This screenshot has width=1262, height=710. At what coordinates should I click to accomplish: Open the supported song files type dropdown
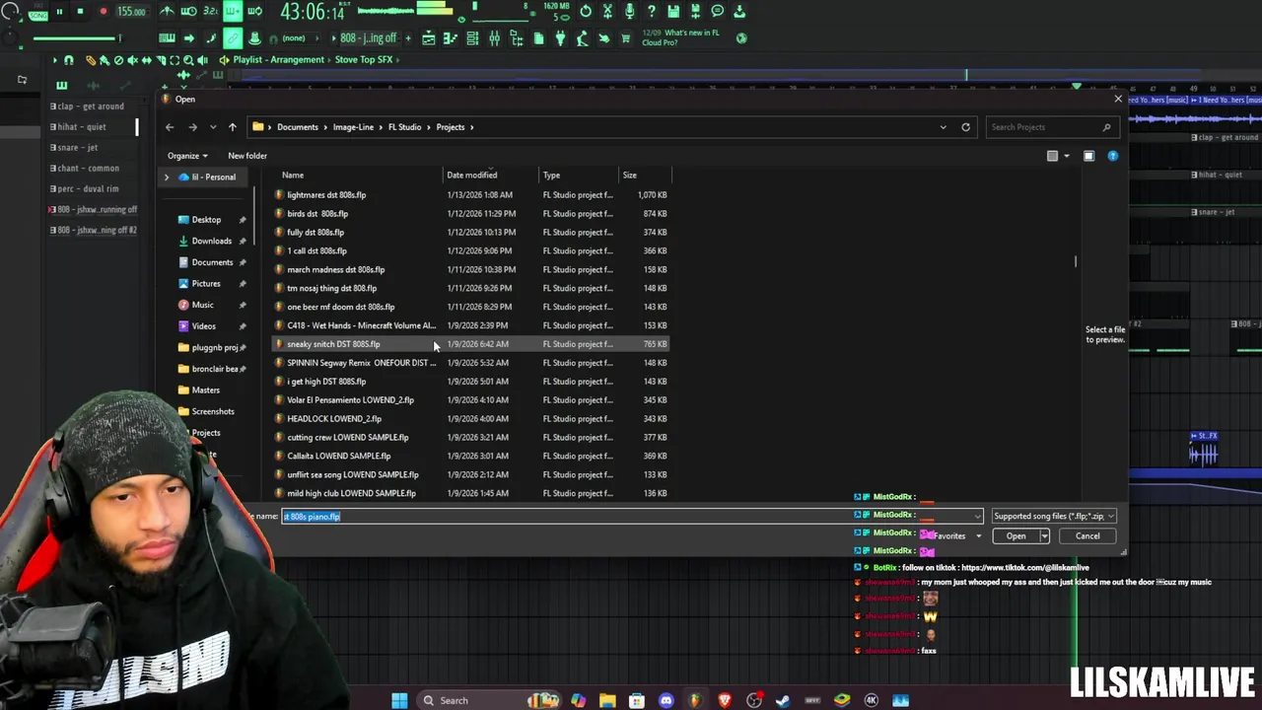[1054, 517]
